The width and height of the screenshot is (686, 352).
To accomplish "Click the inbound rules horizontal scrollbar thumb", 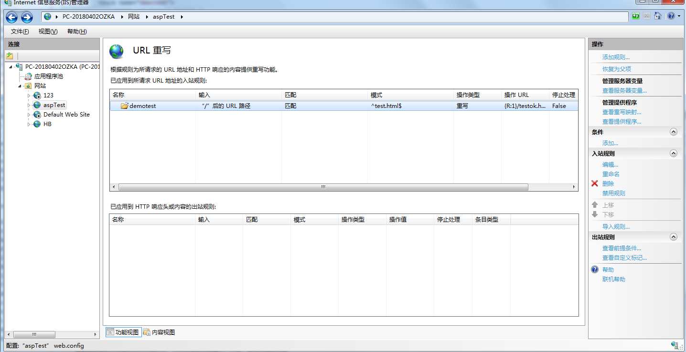I will [x=323, y=187].
